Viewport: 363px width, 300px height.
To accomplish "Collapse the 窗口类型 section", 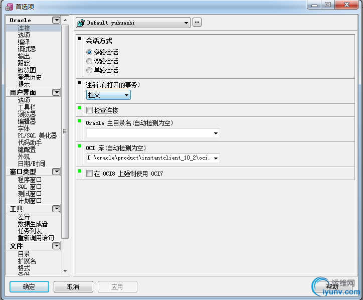I will [x=56, y=172].
